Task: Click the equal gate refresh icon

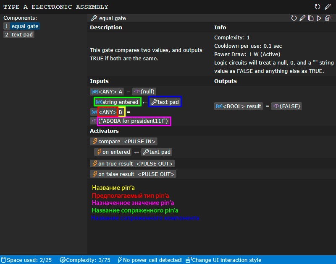Action: tap(294, 18)
